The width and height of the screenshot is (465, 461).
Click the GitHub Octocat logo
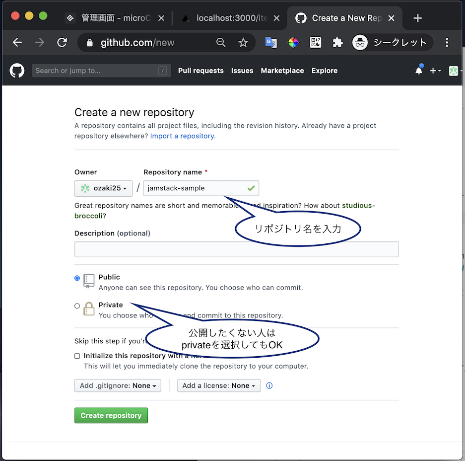click(17, 71)
